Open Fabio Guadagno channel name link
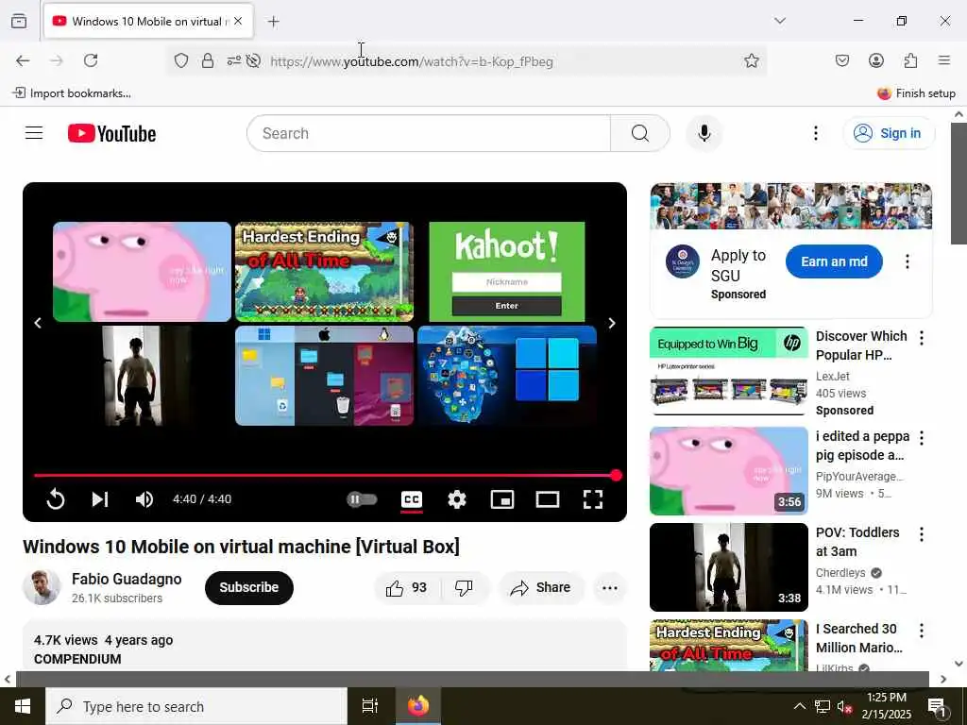967x725 pixels. (127, 579)
